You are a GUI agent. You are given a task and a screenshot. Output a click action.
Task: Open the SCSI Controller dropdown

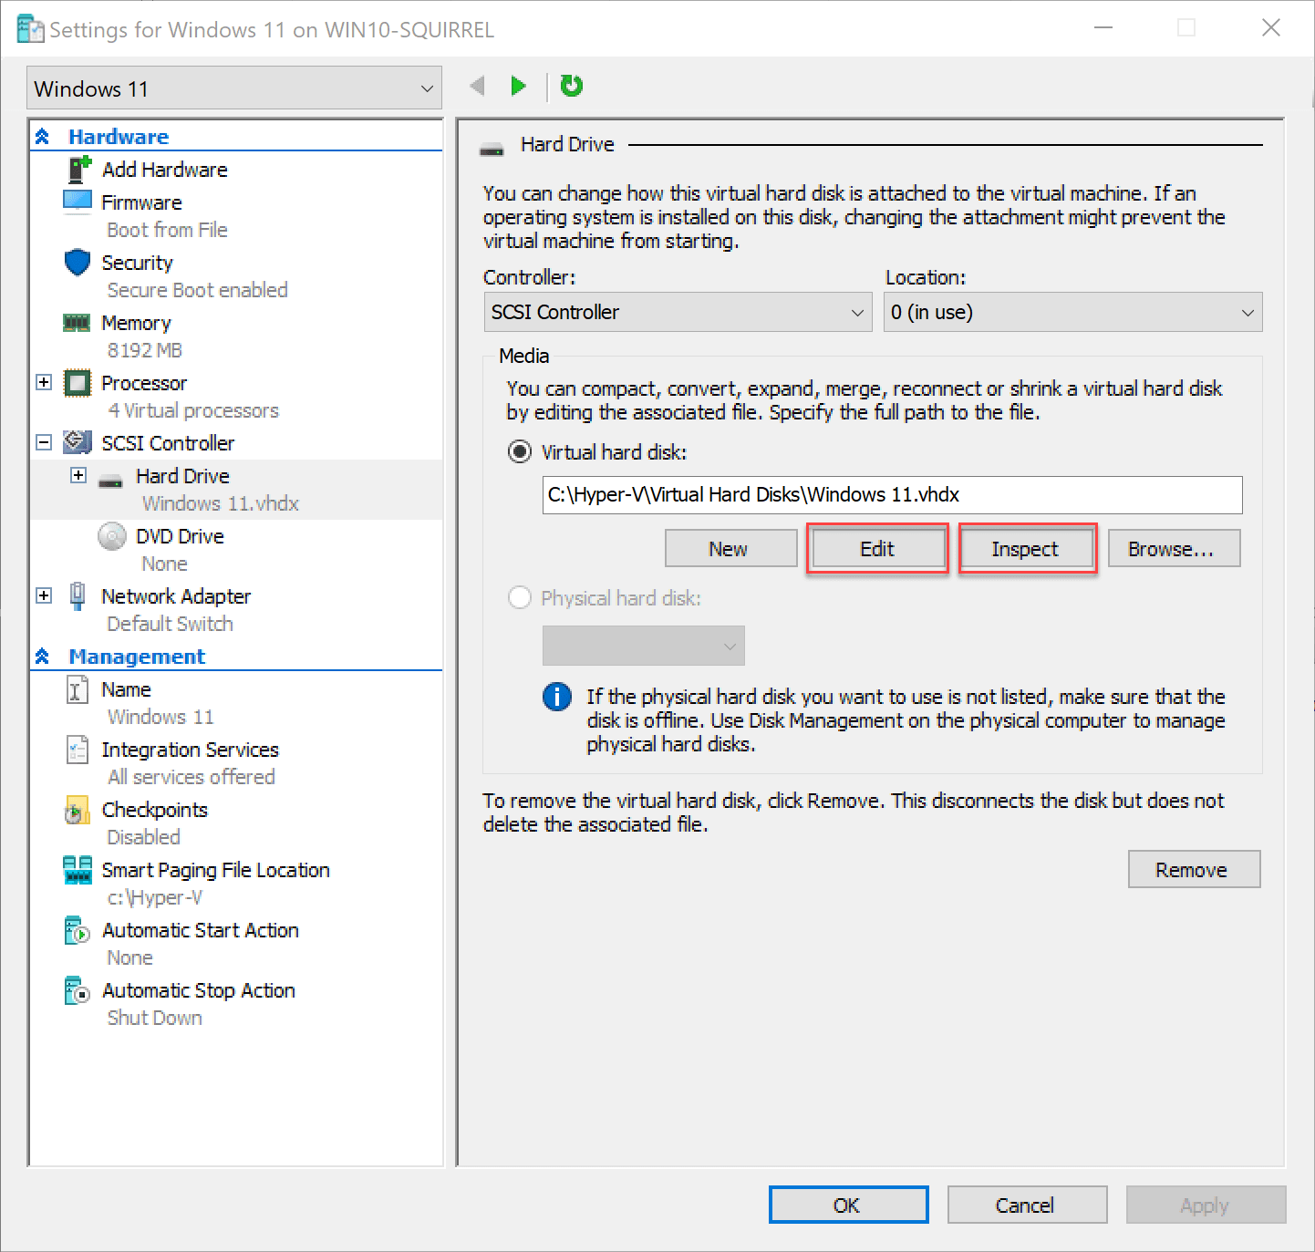pos(677,312)
